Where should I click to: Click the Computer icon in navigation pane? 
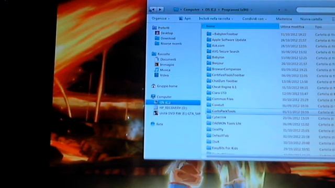(153, 97)
